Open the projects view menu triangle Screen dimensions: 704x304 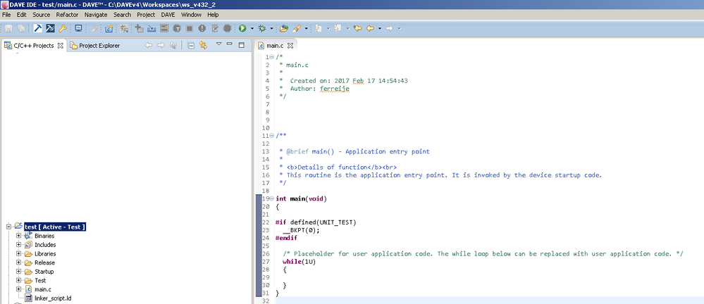pos(218,44)
